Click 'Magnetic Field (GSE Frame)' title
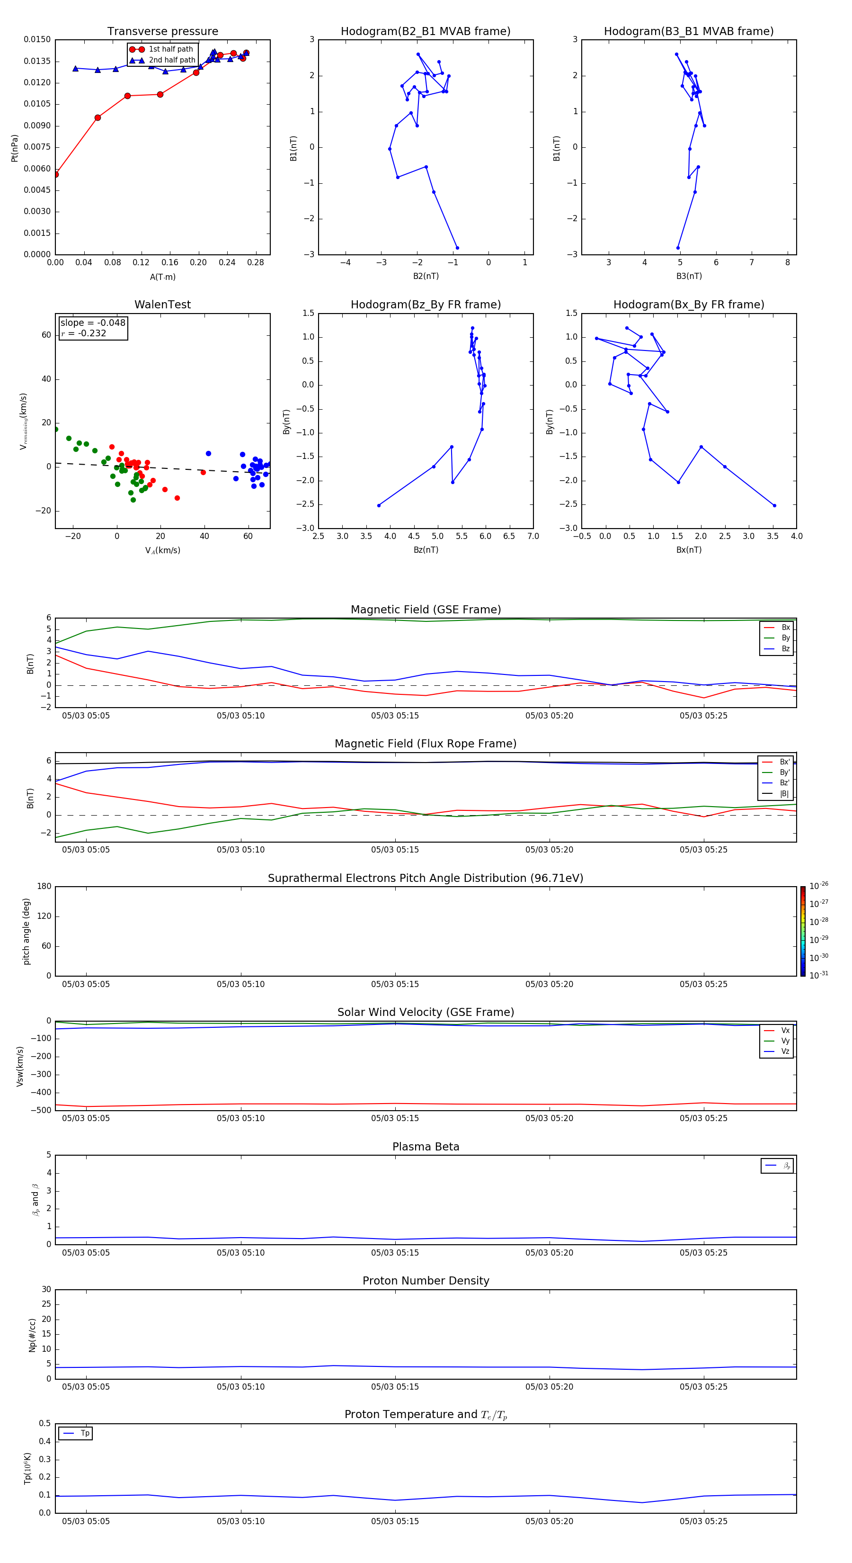 [x=426, y=610]
